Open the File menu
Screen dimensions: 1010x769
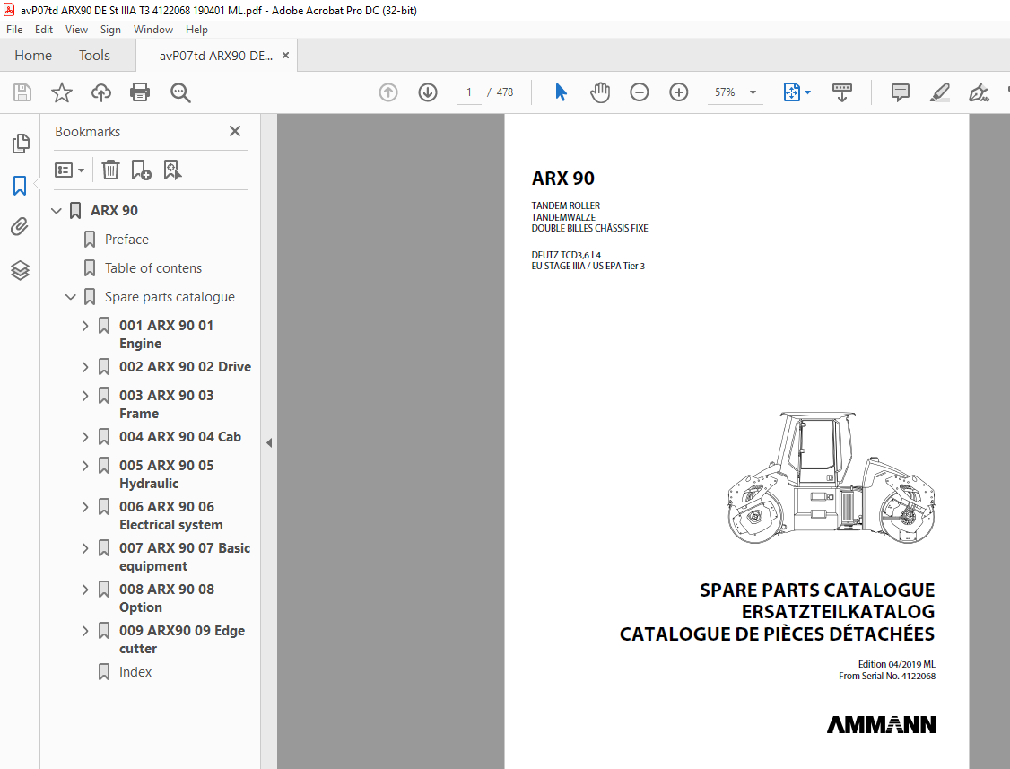pyautogui.click(x=14, y=30)
